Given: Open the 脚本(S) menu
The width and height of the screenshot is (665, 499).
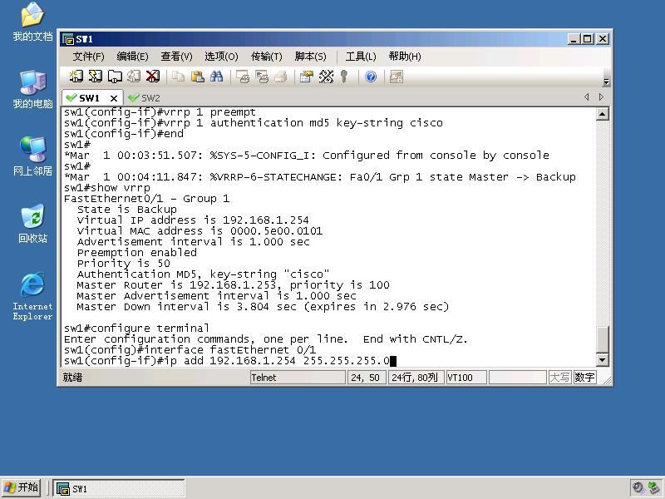Looking at the screenshot, I should (310, 57).
